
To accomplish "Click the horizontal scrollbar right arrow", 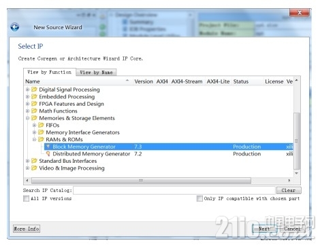I will [289, 181].
